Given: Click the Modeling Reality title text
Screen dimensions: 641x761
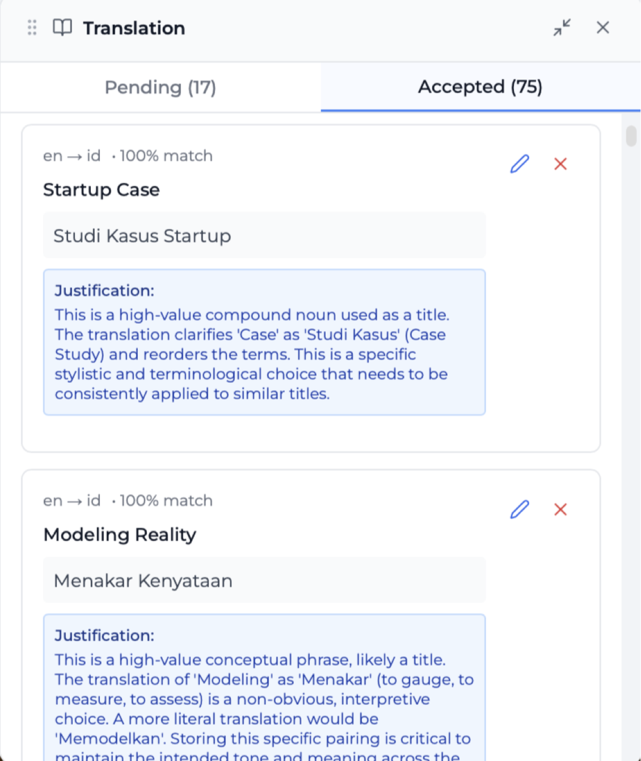Looking at the screenshot, I should click(x=120, y=534).
